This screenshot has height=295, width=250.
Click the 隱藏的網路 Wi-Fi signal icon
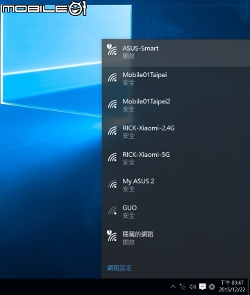click(x=112, y=236)
